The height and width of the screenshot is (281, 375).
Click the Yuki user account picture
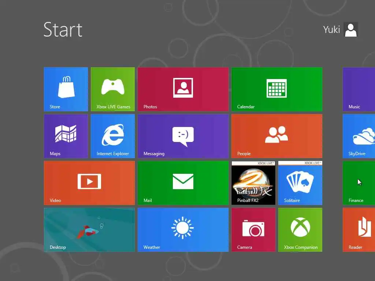coord(351,30)
